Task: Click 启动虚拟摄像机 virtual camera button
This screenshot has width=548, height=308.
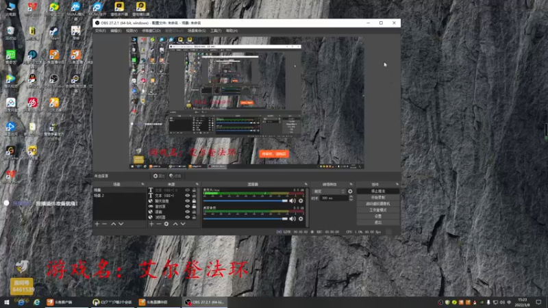Action: 378,203
